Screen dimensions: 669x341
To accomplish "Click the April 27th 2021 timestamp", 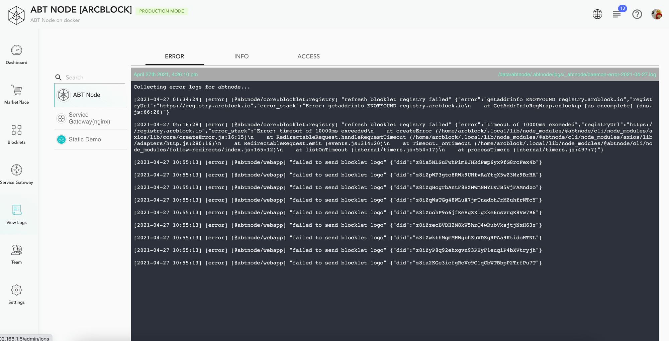I will click(x=166, y=75).
